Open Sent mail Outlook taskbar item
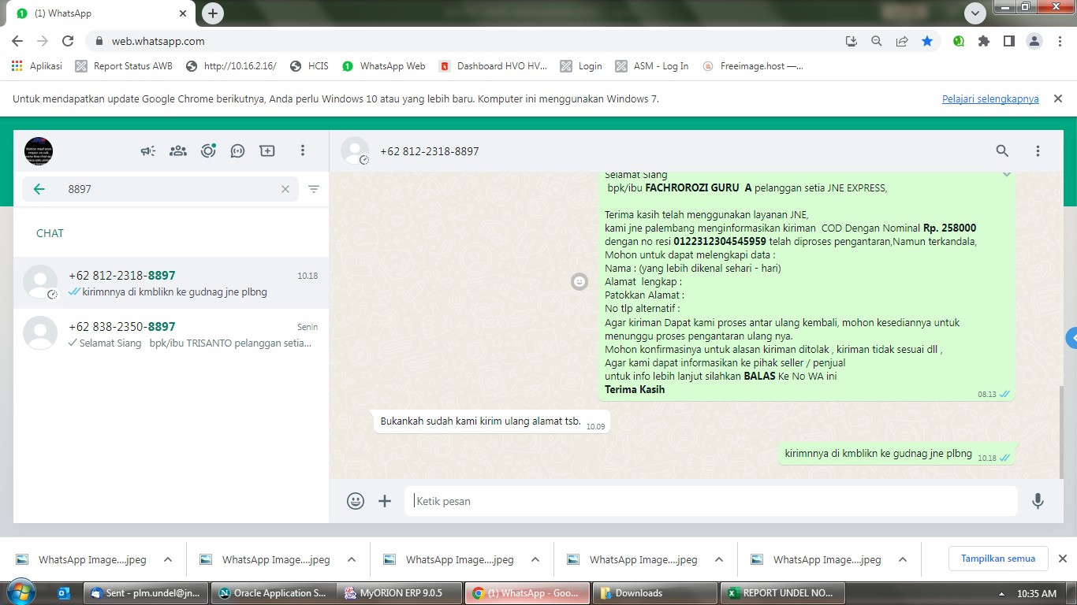This screenshot has width=1077, height=605. pyautogui.click(x=147, y=593)
